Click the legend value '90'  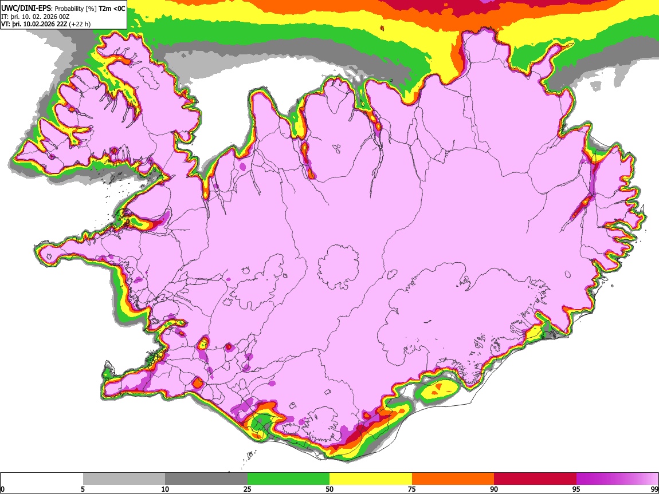point(494,489)
